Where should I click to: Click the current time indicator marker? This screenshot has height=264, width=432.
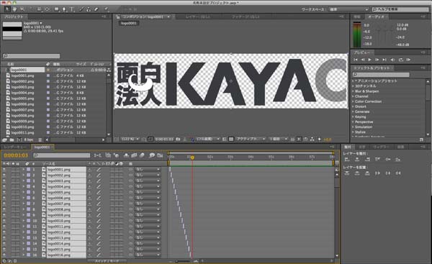coord(192,158)
